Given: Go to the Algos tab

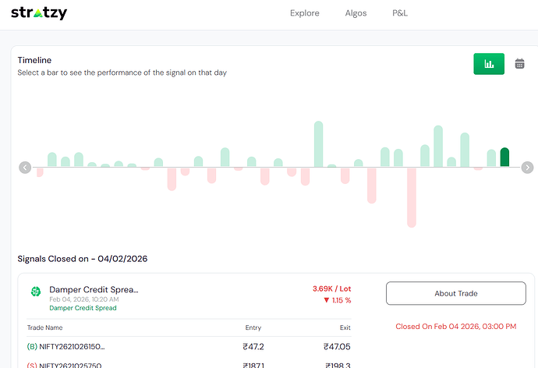Looking at the screenshot, I should [x=356, y=13].
